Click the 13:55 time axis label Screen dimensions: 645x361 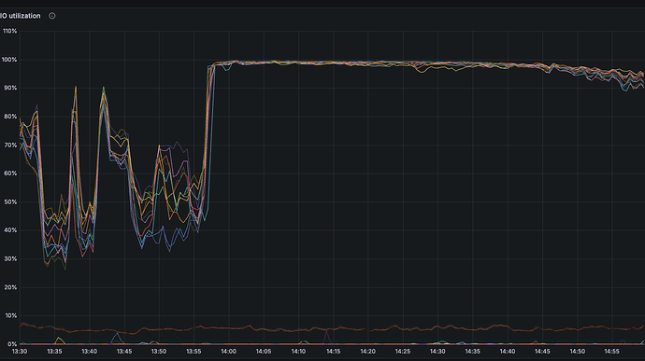(x=193, y=352)
